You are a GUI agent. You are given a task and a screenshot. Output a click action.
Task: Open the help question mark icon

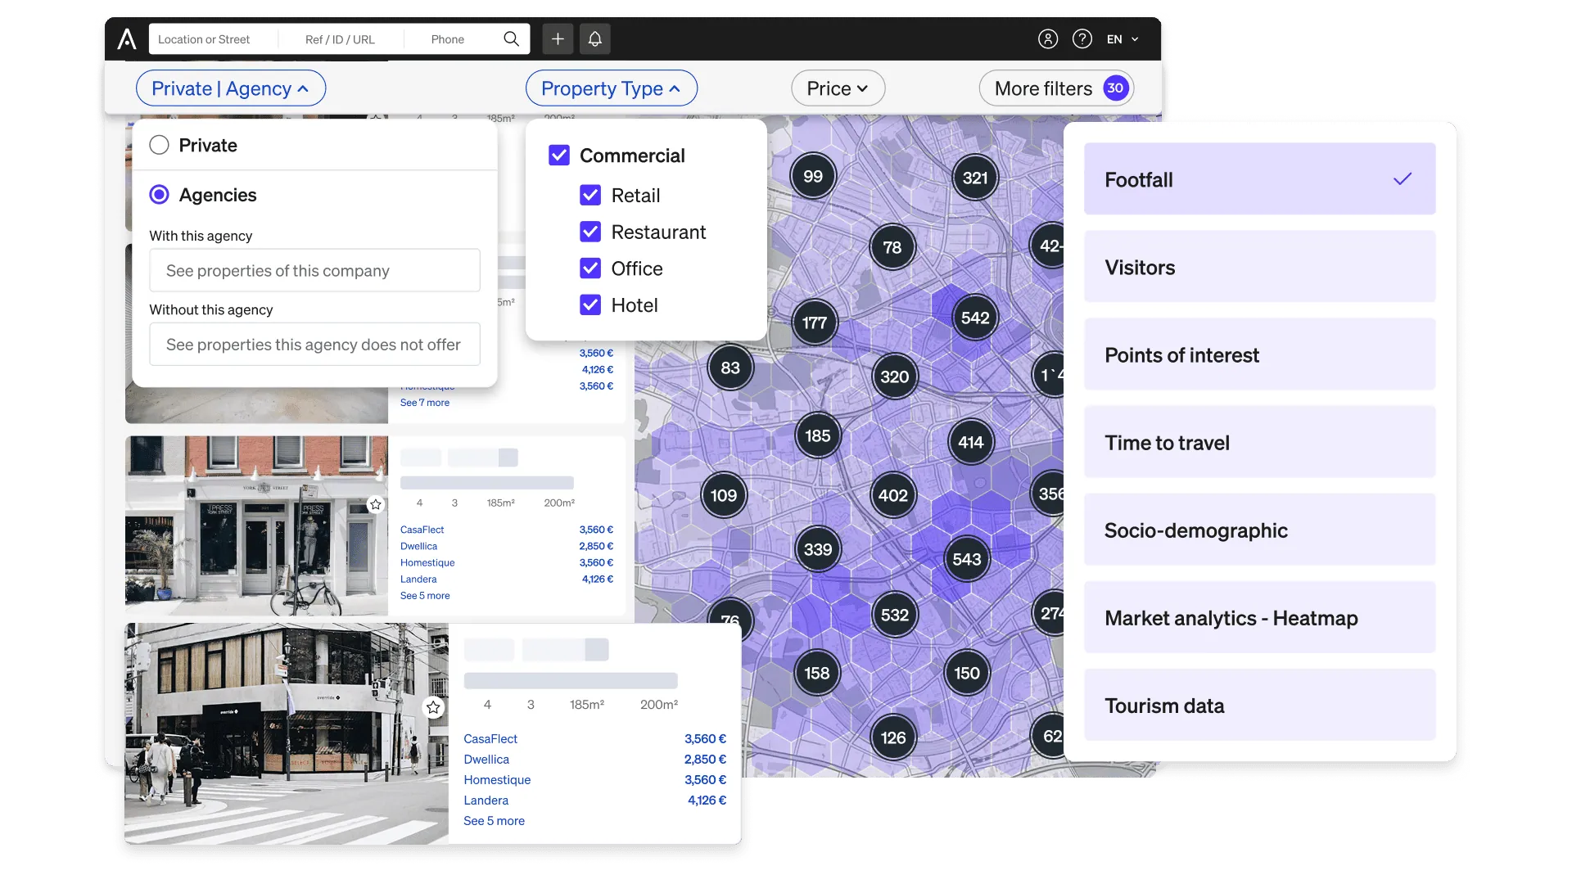point(1082,38)
